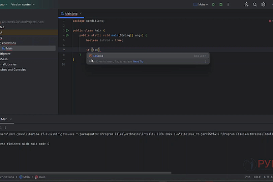The image size is (273, 182).
Task: Change UTF-8 file encoding
Action: coord(268,177)
